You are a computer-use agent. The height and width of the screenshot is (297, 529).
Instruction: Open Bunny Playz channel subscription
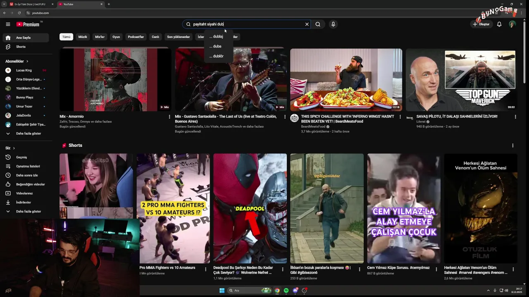(26, 97)
